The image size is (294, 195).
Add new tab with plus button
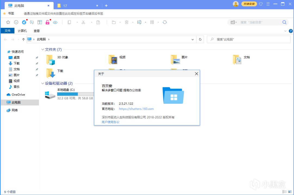106,6
